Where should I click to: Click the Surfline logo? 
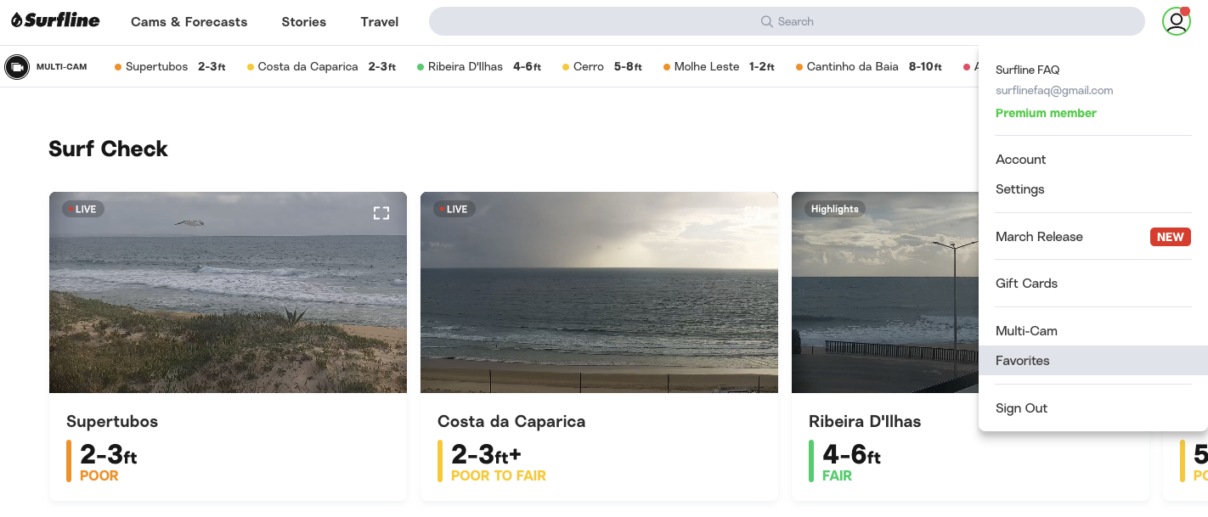click(55, 20)
